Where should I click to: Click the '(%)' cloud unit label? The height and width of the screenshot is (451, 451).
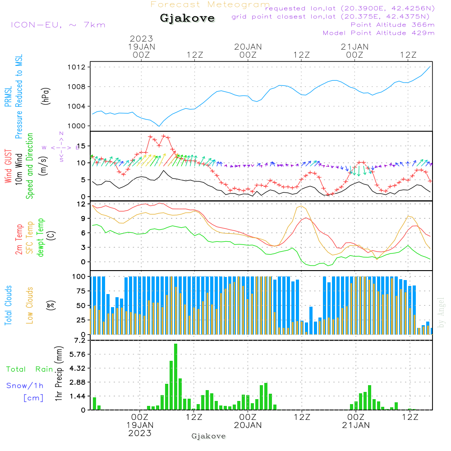point(51,305)
